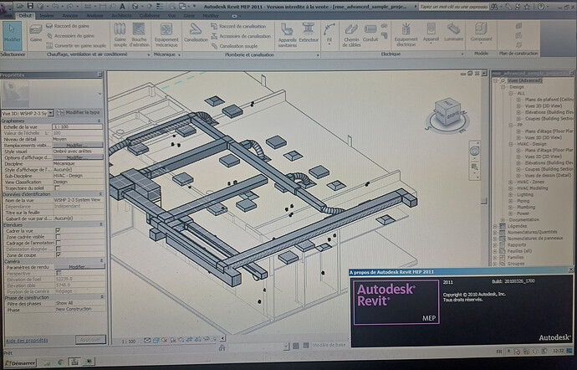Screen dimensions: 577x370
Task: Collapse the Caméra properties section
Action: tap(101, 261)
